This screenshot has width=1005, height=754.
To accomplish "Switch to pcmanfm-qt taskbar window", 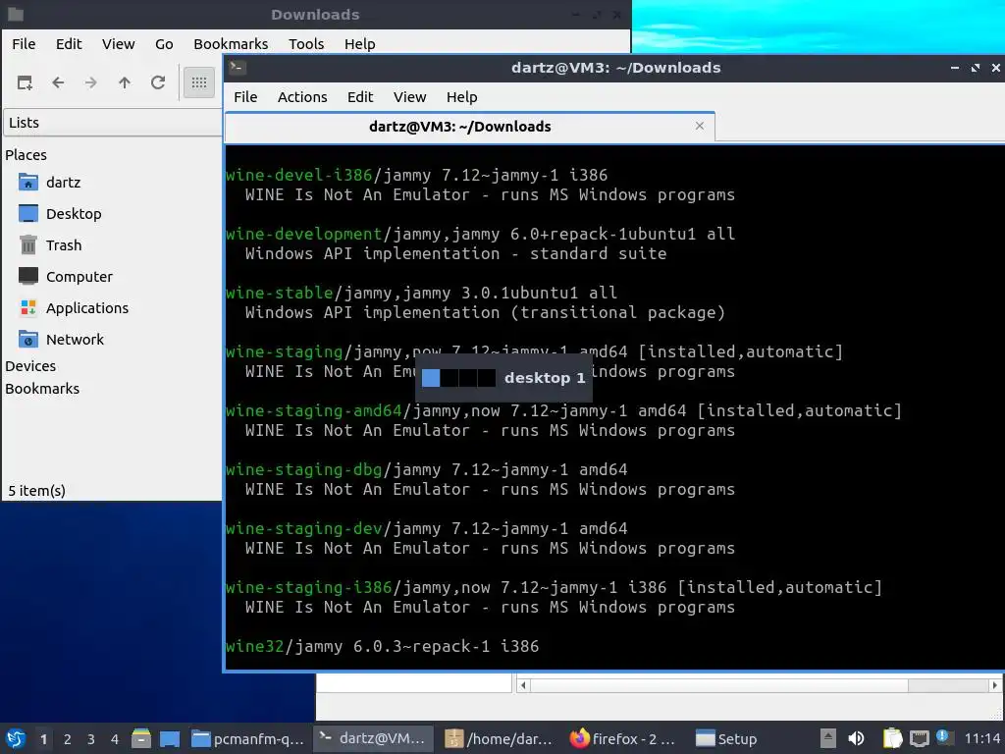I will click(x=248, y=738).
